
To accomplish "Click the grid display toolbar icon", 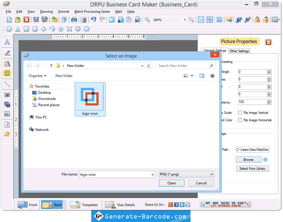I will 219,20.
